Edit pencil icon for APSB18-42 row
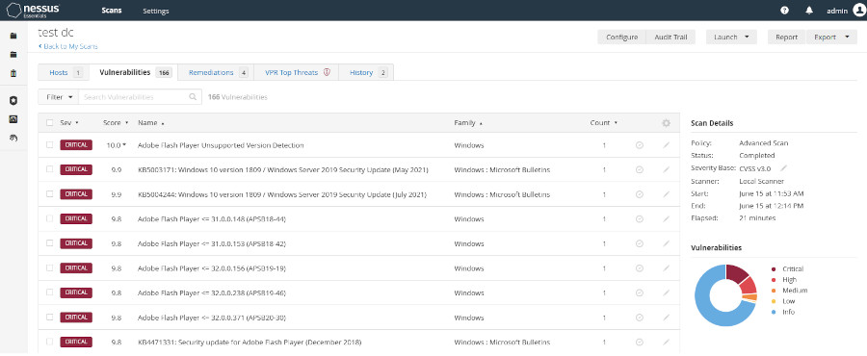This screenshot has height=356, width=867. pyautogui.click(x=667, y=243)
